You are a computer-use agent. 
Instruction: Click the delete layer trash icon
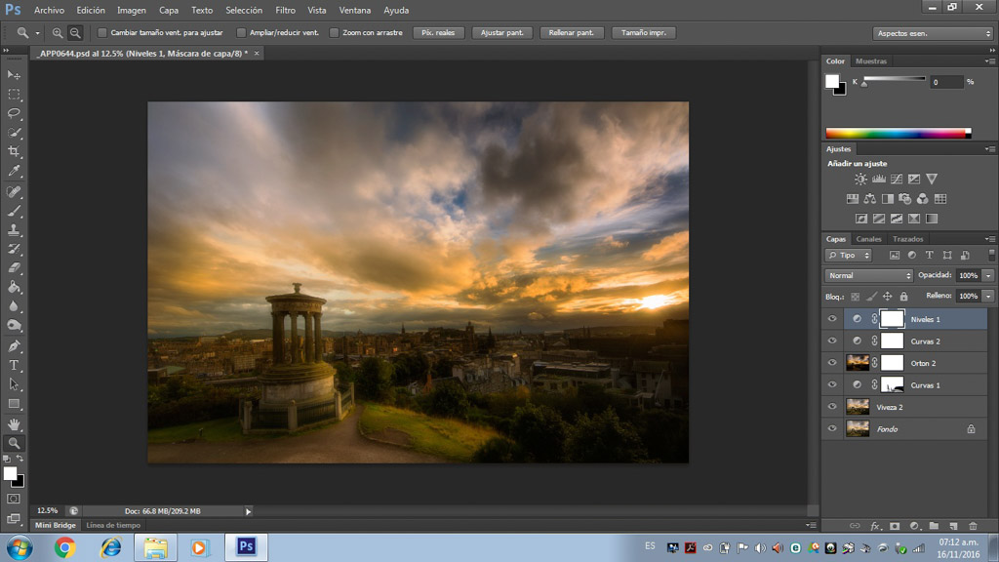[x=973, y=527]
